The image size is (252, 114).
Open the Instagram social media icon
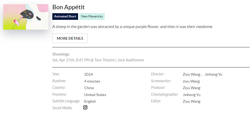[x=85, y=107]
